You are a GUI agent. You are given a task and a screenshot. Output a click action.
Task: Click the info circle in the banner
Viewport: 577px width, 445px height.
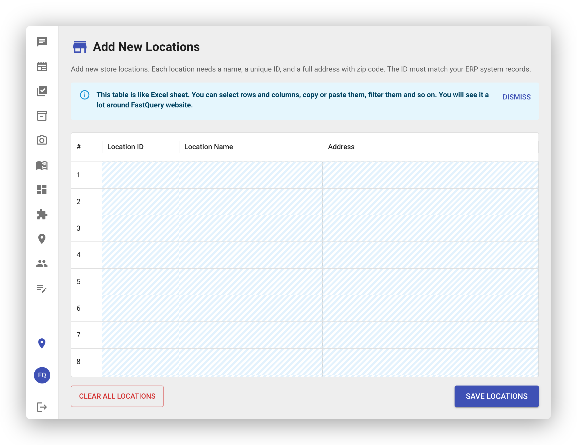[x=84, y=95]
